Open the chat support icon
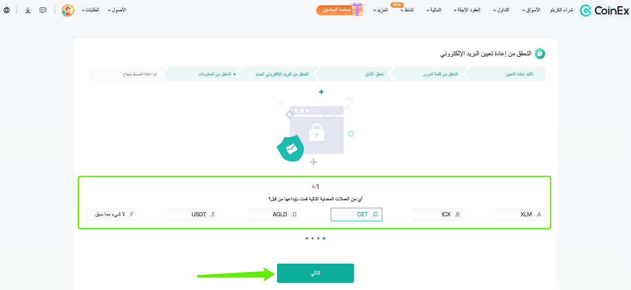Screen dimensions: 631x290 pos(43,10)
